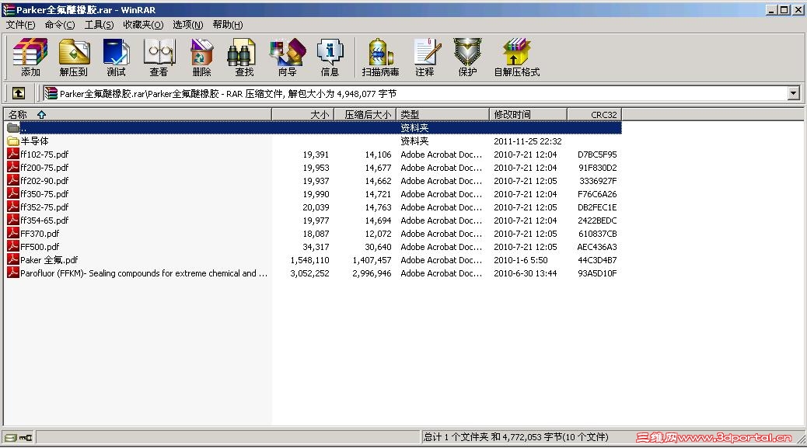
Task: Sort by 修改时间 column header
Action: (x=528, y=114)
